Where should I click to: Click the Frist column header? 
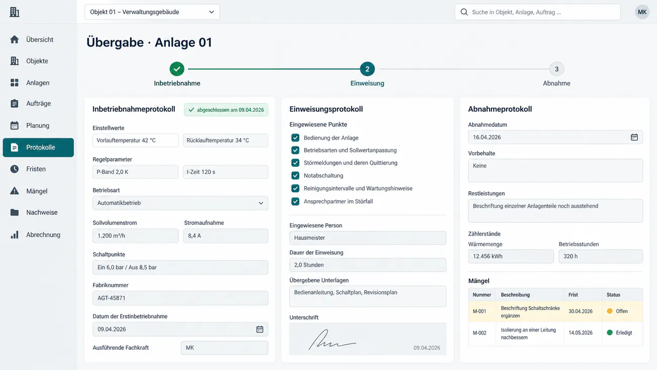[x=573, y=295]
